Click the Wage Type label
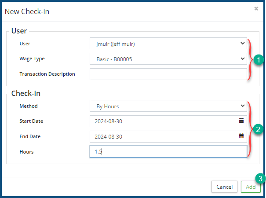Viewport: 266px width, 198px height. (x=32, y=59)
